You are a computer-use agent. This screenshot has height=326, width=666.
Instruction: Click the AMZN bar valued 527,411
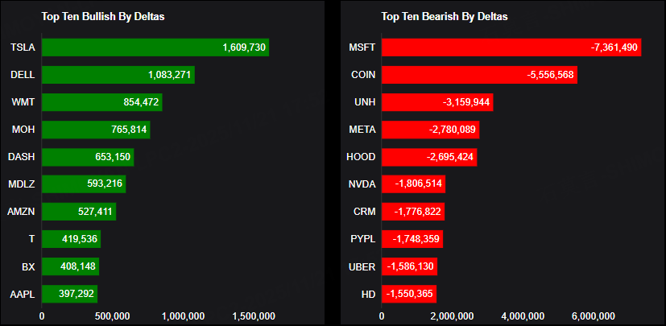(x=78, y=212)
